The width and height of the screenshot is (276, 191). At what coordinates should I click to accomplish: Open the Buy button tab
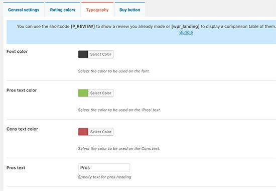point(130,10)
